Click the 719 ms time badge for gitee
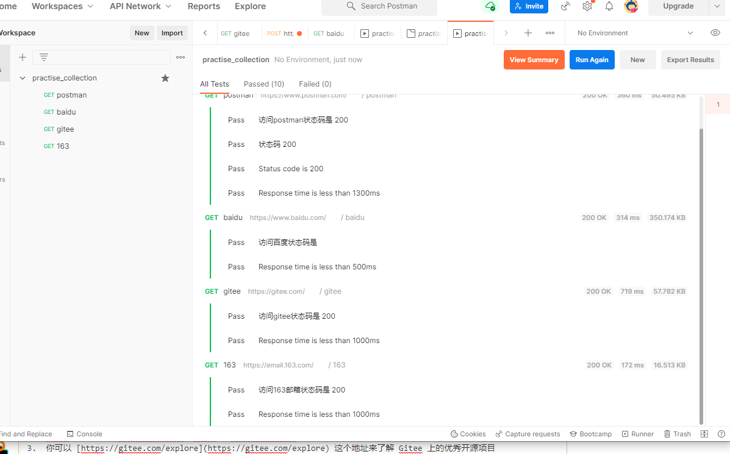The image size is (730, 454). point(632,292)
